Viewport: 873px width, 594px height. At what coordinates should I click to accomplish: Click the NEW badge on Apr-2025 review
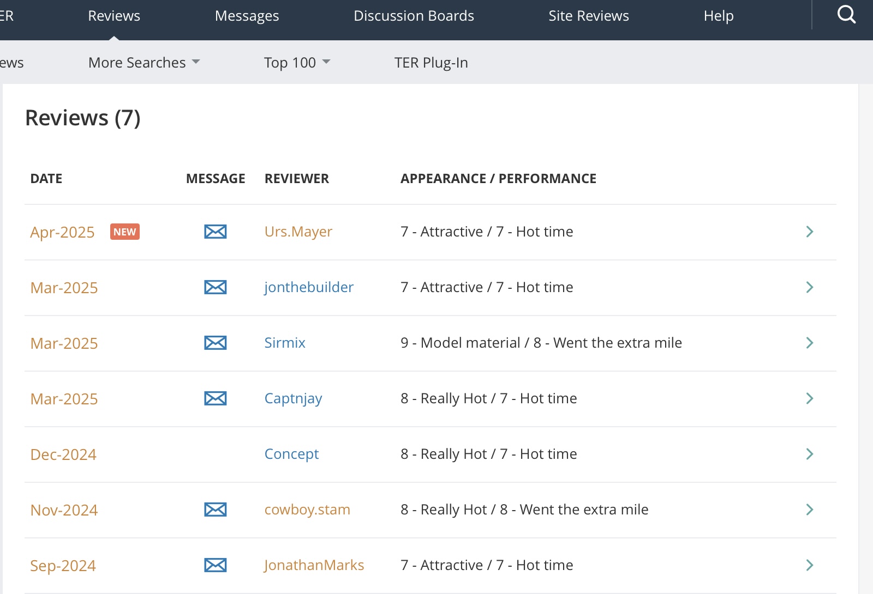pyautogui.click(x=124, y=232)
